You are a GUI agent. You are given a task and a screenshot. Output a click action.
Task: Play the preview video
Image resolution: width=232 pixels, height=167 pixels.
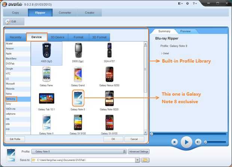pyautogui.click(x=186, y=142)
